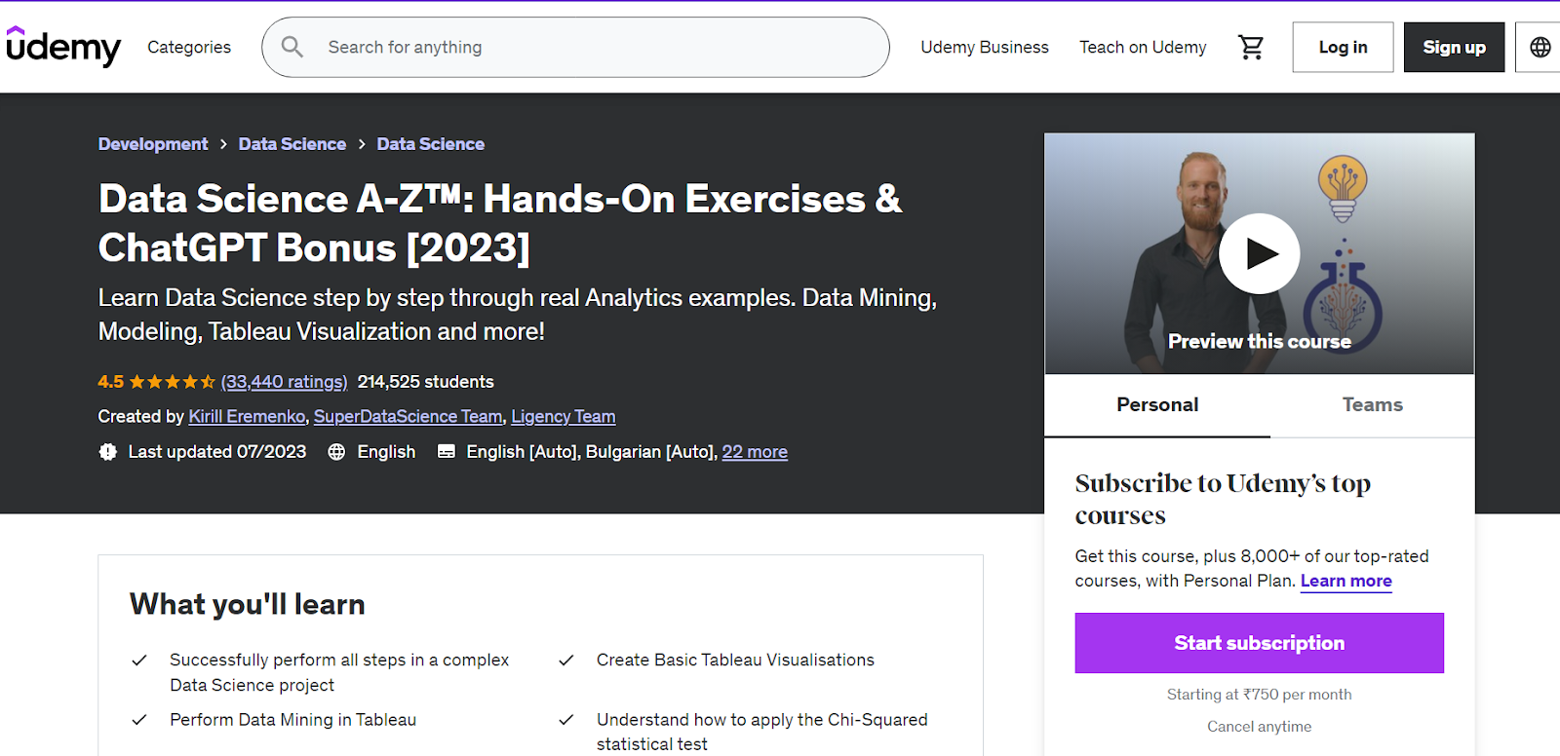Screen dimensions: 1560x756
Task: Click the Sign up button
Action: tap(1454, 47)
